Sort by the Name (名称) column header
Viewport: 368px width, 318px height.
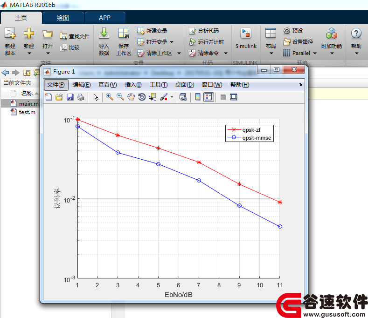(27, 93)
